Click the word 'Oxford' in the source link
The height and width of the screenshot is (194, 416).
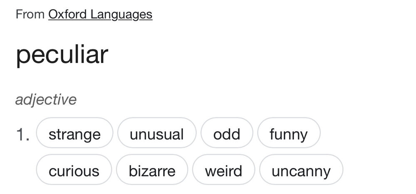(67, 15)
